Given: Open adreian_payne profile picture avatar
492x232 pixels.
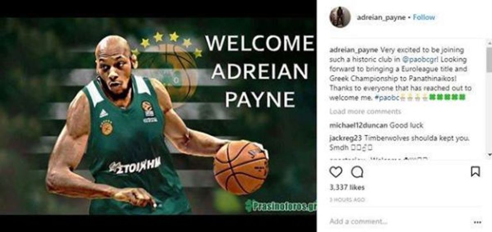Looking at the screenshot, I should tap(340, 17).
